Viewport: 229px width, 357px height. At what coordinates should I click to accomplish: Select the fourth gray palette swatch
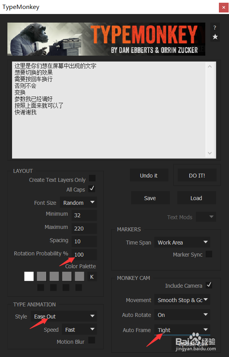click(x=67, y=276)
